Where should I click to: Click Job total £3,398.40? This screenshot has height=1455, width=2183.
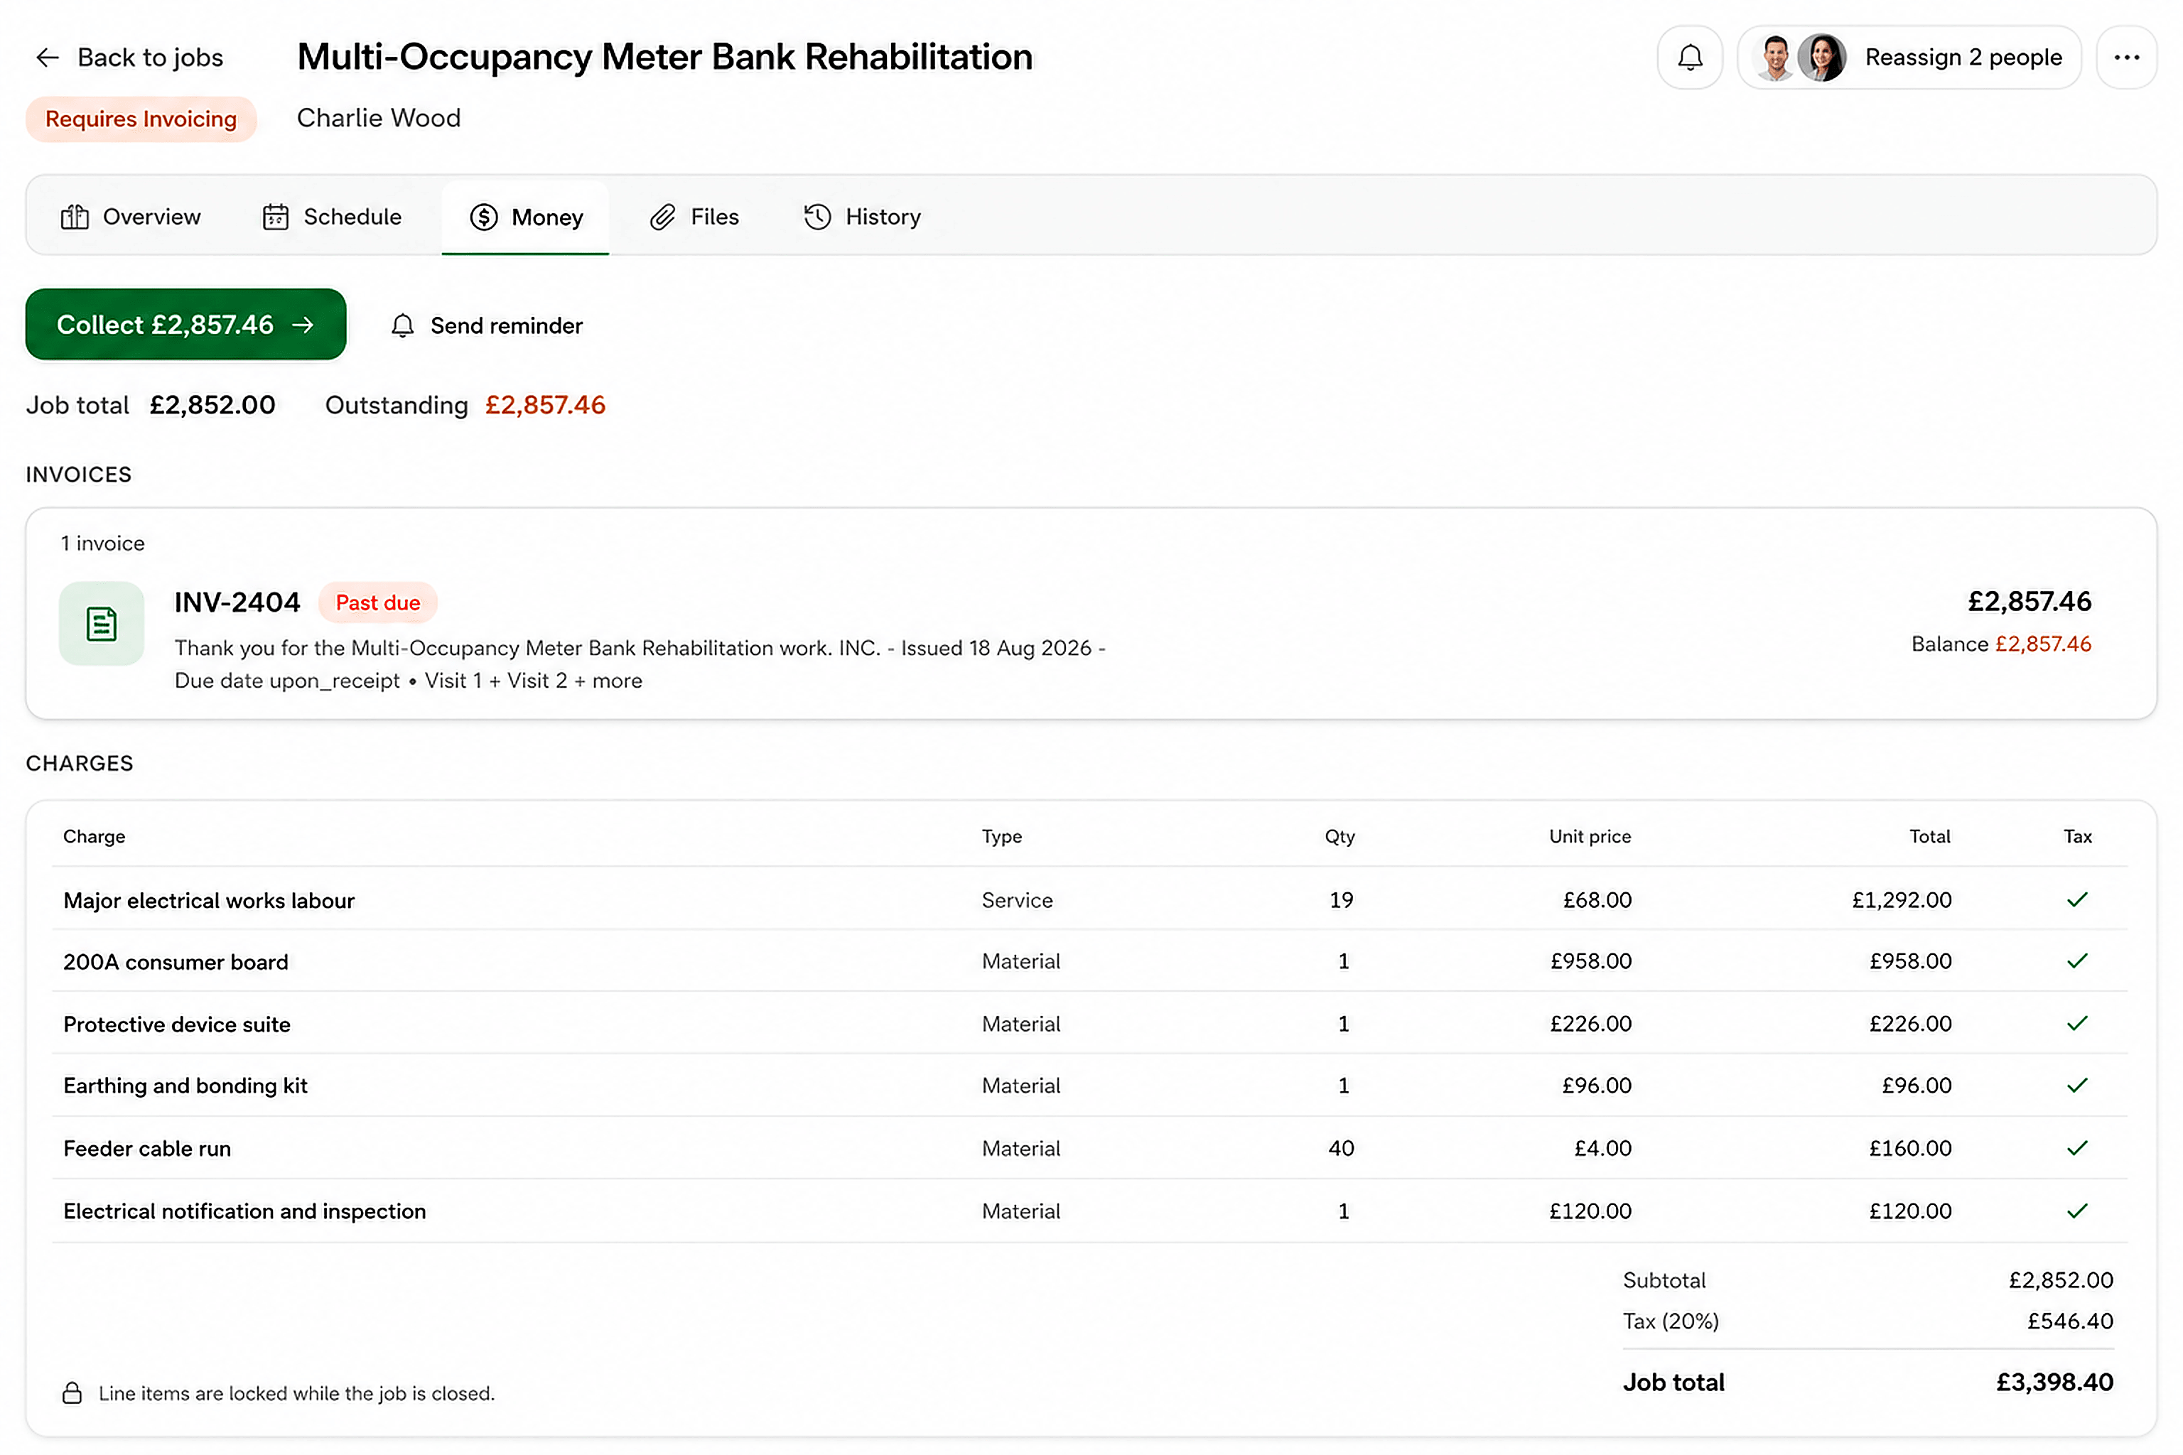(2054, 1383)
